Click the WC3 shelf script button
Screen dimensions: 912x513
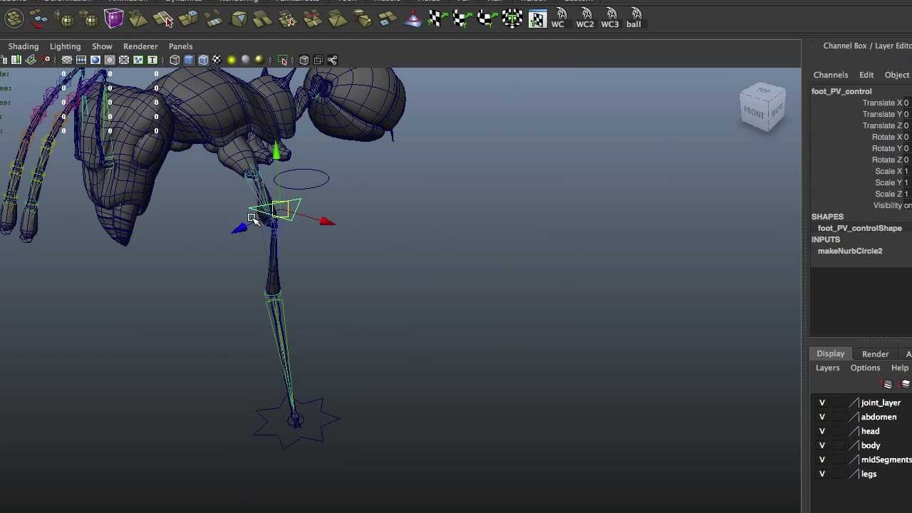(610, 19)
